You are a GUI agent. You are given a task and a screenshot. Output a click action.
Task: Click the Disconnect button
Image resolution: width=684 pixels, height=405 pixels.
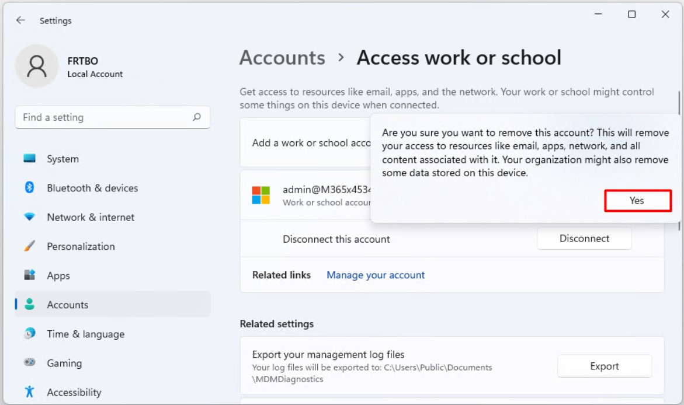tap(584, 239)
